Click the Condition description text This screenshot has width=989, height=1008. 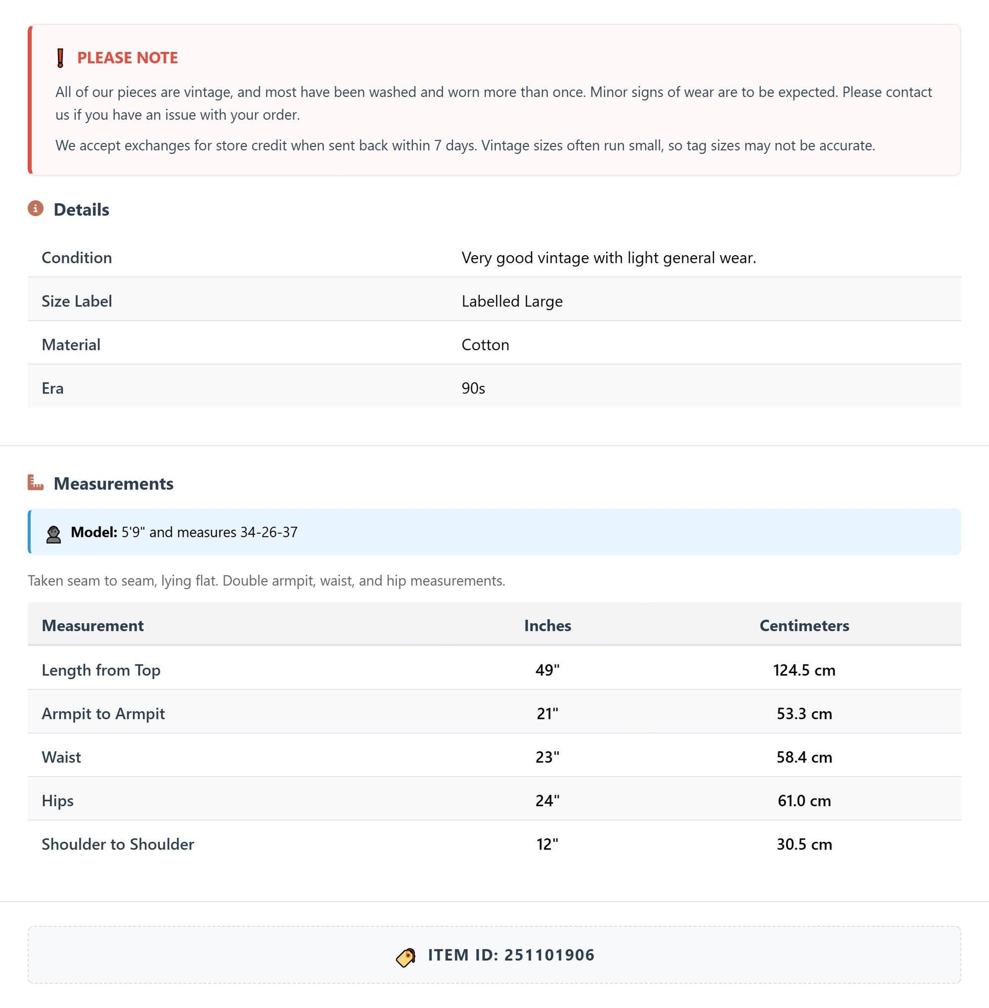[609, 258]
